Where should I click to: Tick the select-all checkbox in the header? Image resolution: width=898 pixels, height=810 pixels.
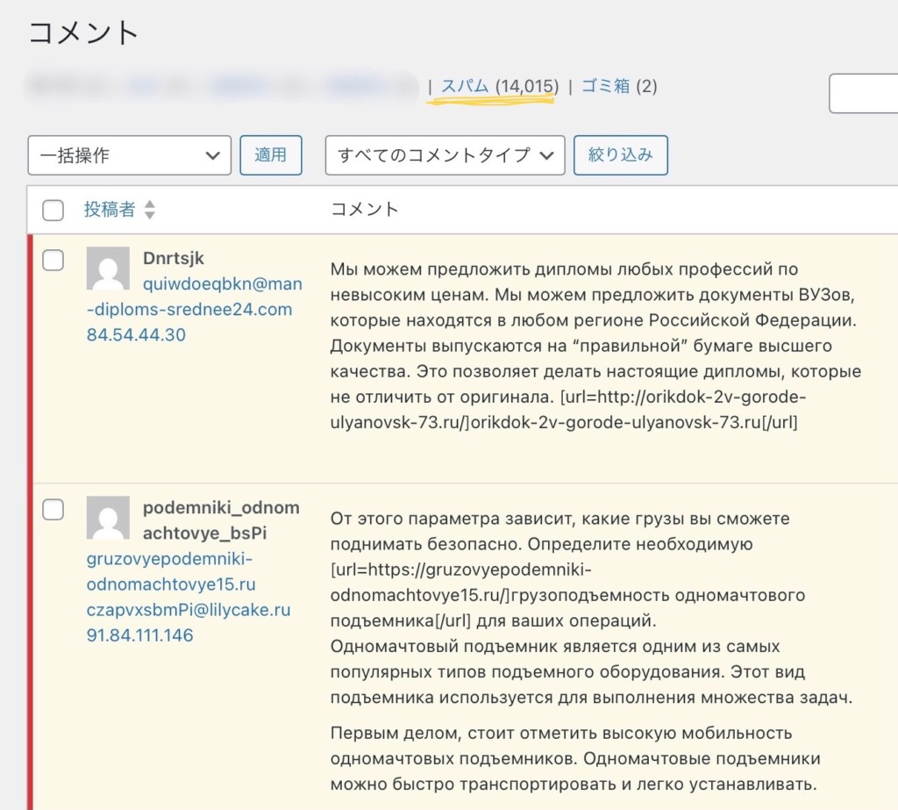click(53, 211)
